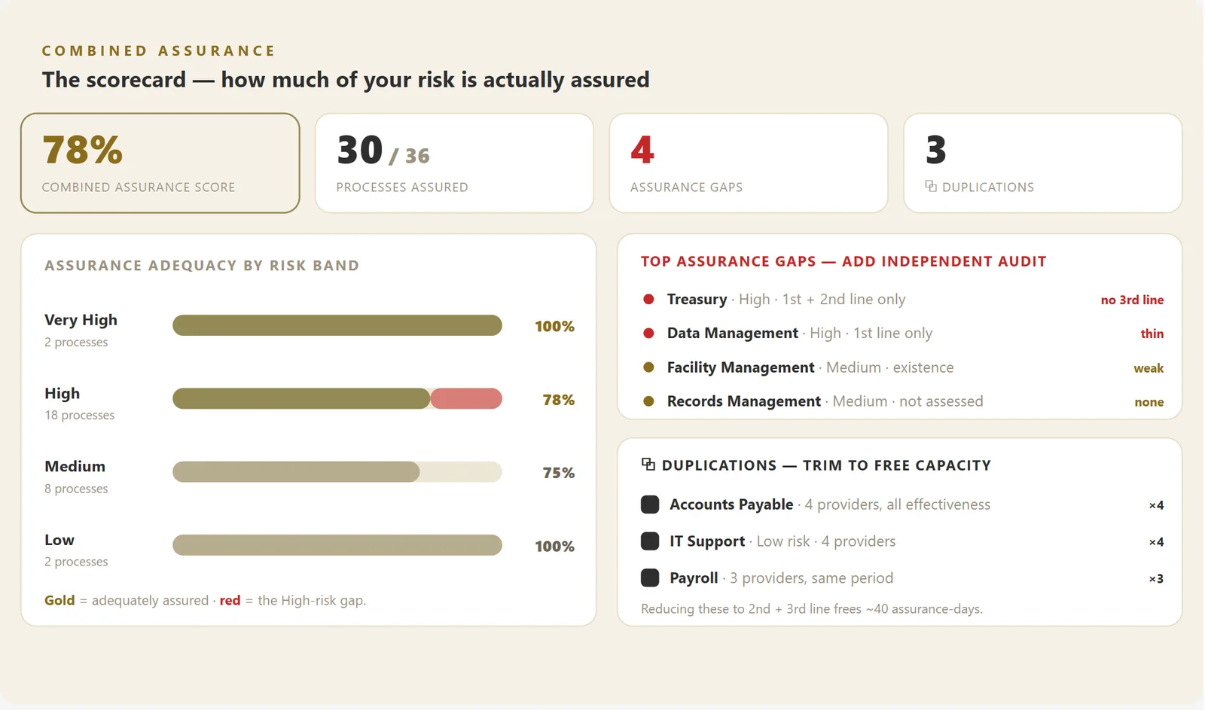Click the dark square icon for IT Support

click(650, 541)
